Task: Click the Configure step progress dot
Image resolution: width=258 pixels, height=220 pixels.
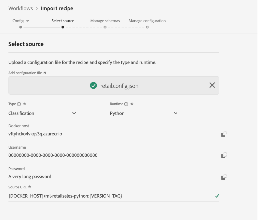Action: pyautogui.click(x=21, y=27)
